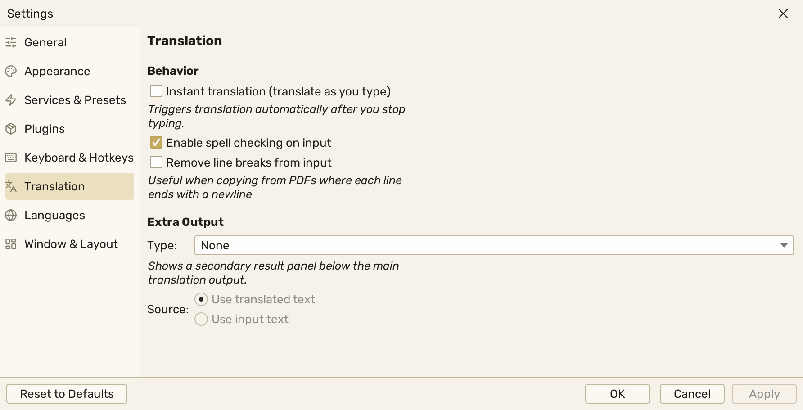Enable Instant translation checkbox
Screen dimensions: 803x410
pos(156,91)
